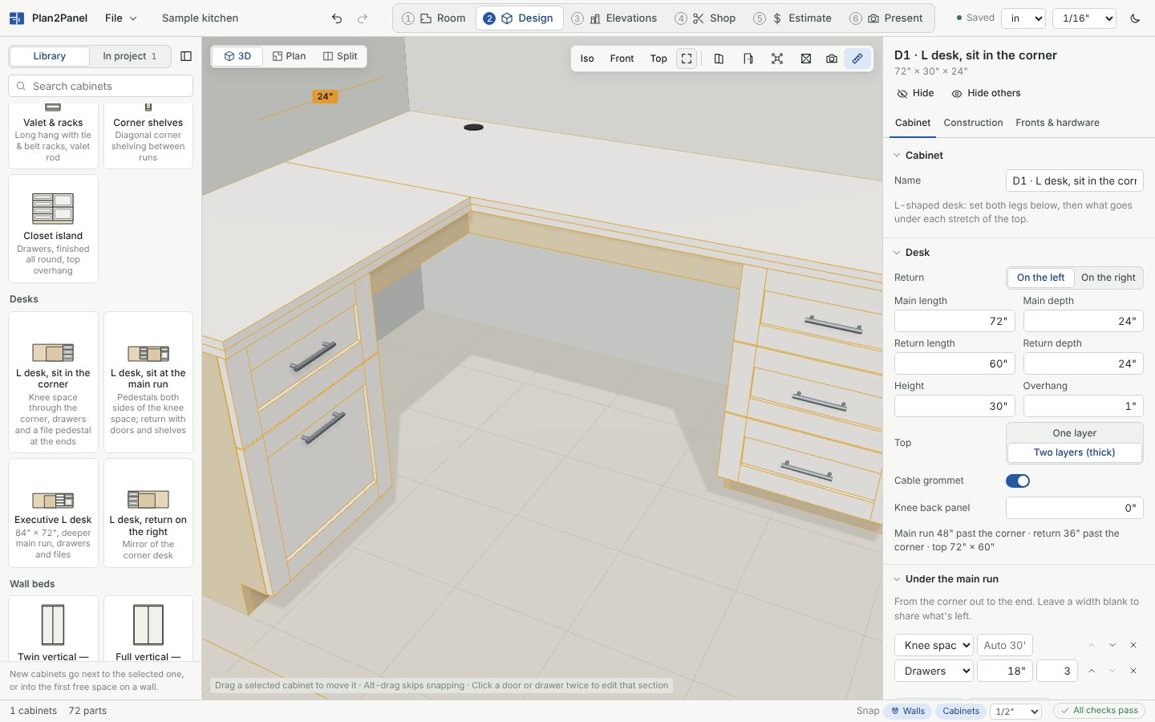Set camera to Front view
Image resolution: width=1155 pixels, height=722 pixels.
point(622,59)
